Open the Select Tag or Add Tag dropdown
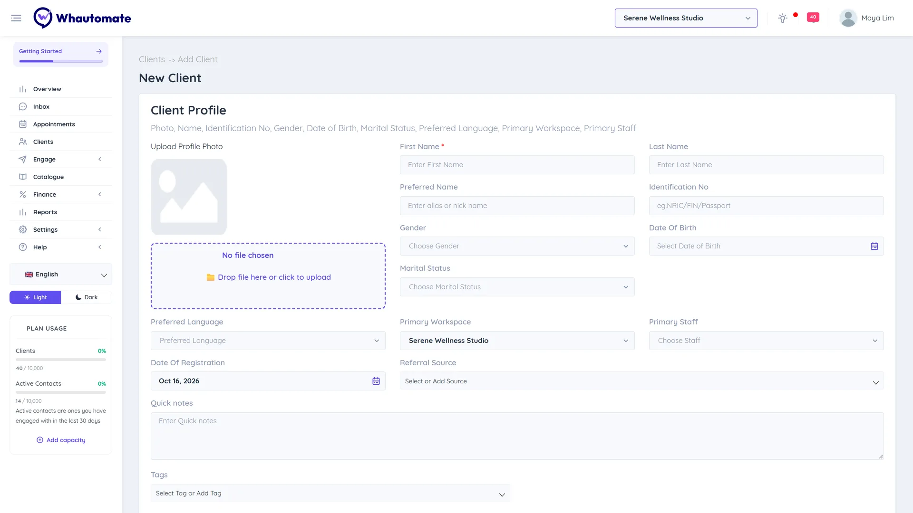Screen dimensions: 913x513 click(x=330, y=494)
